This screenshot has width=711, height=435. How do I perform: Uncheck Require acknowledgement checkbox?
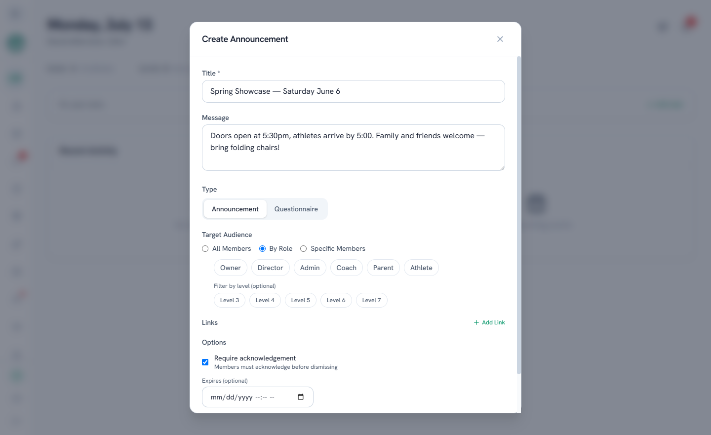pyautogui.click(x=205, y=362)
